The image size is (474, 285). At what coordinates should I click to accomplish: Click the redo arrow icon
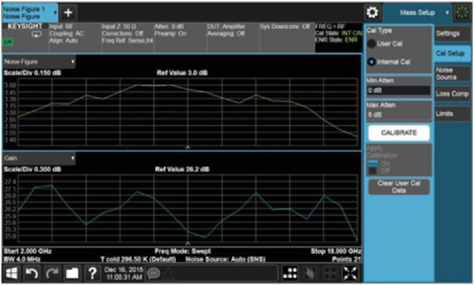pyautogui.click(x=52, y=274)
